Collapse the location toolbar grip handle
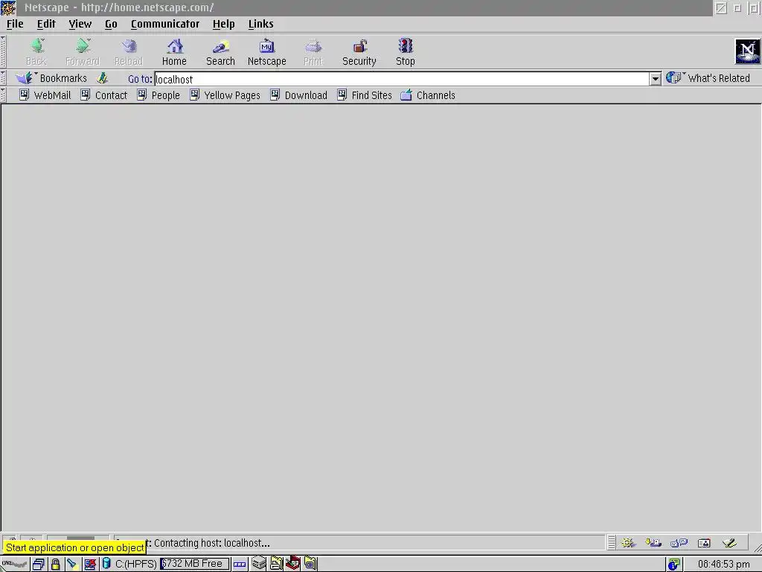Image resolution: width=762 pixels, height=572 pixels. point(3,78)
